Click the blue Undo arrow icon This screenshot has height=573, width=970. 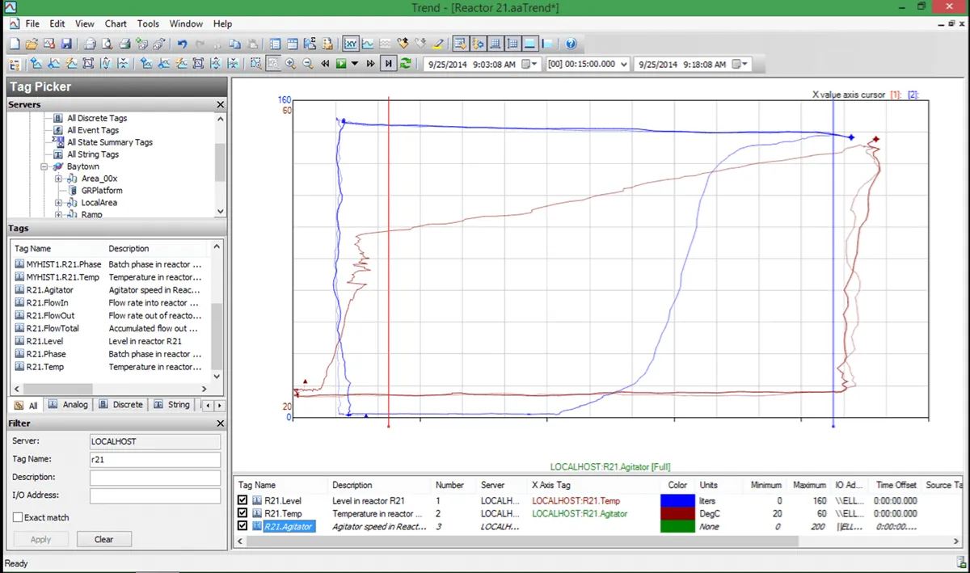(x=182, y=44)
